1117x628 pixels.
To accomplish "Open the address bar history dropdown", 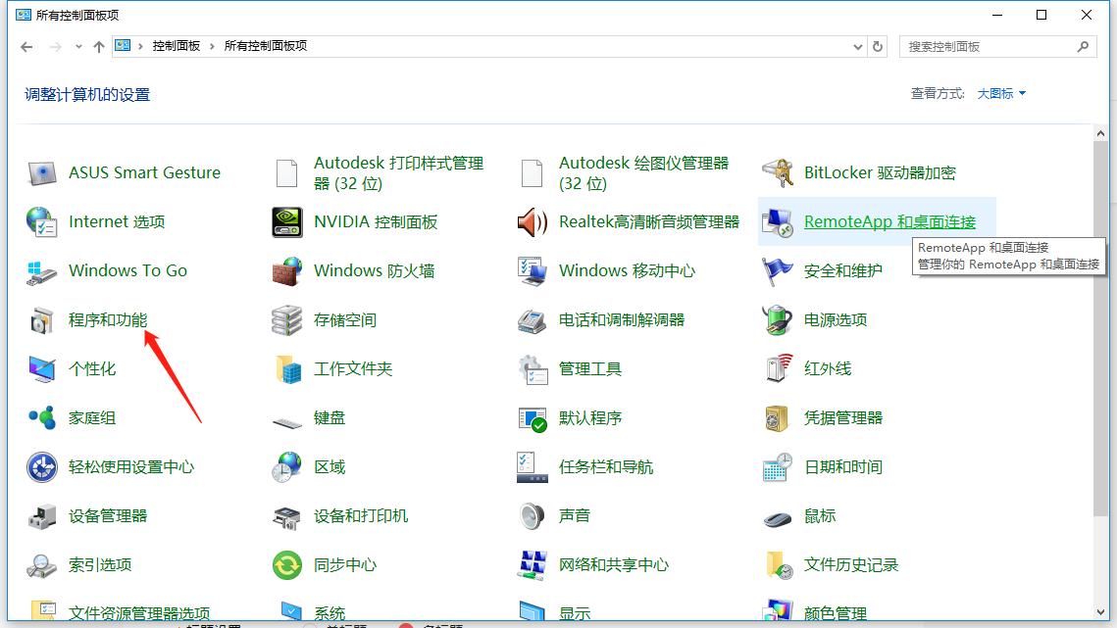I will [x=856, y=46].
